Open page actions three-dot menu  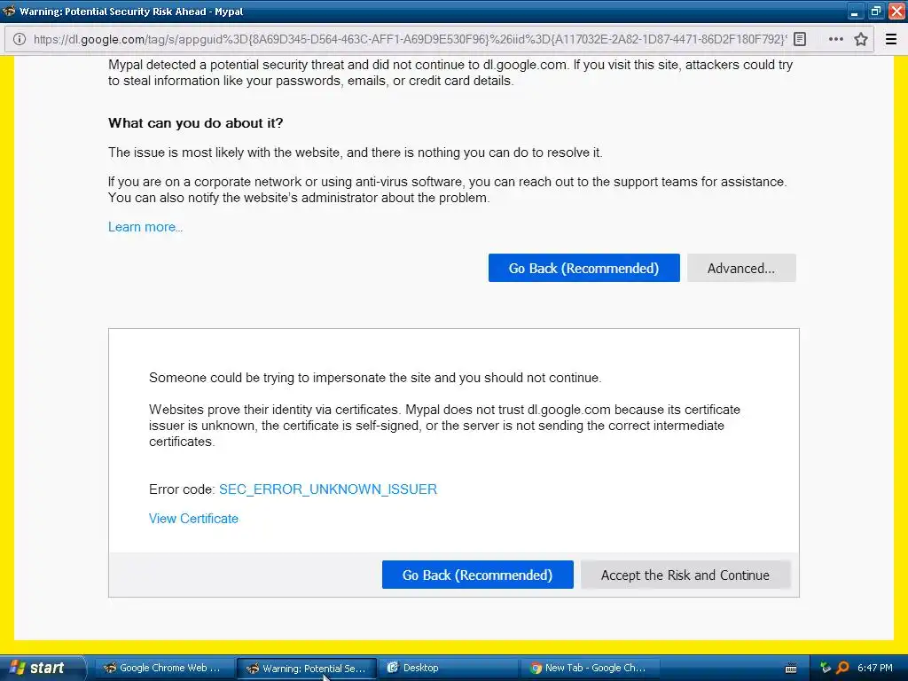[835, 39]
